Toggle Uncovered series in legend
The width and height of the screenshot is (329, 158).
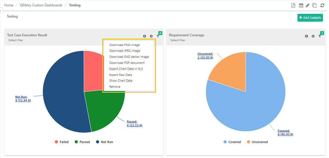(x=257, y=142)
